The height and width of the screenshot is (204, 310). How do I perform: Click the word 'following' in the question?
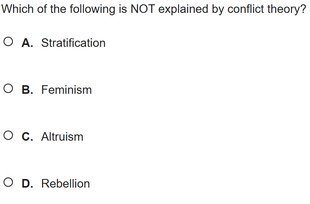tap(92, 9)
